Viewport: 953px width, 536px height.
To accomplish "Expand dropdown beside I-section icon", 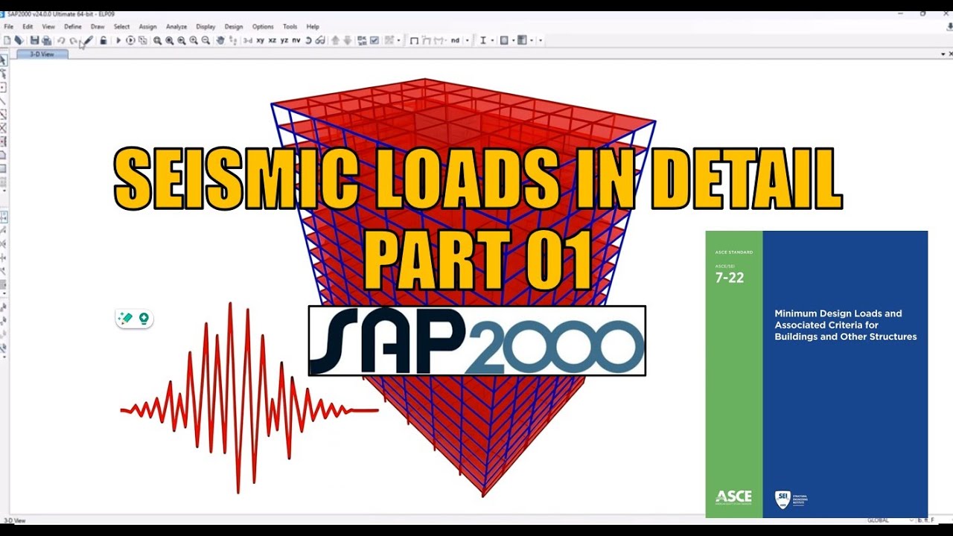I will coord(492,40).
